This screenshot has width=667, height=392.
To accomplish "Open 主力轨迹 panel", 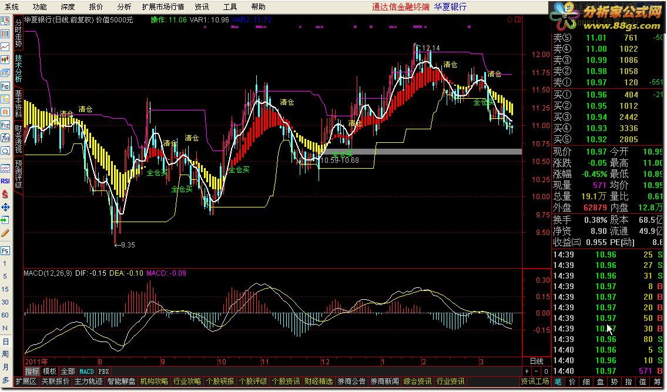I will [x=88, y=381].
